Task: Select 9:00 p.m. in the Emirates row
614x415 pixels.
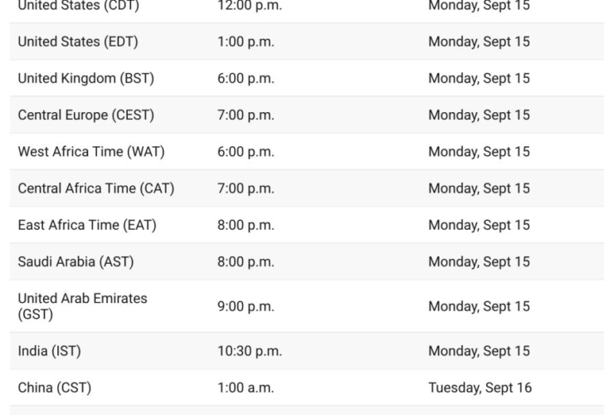Action: pyautogui.click(x=246, y=306)
